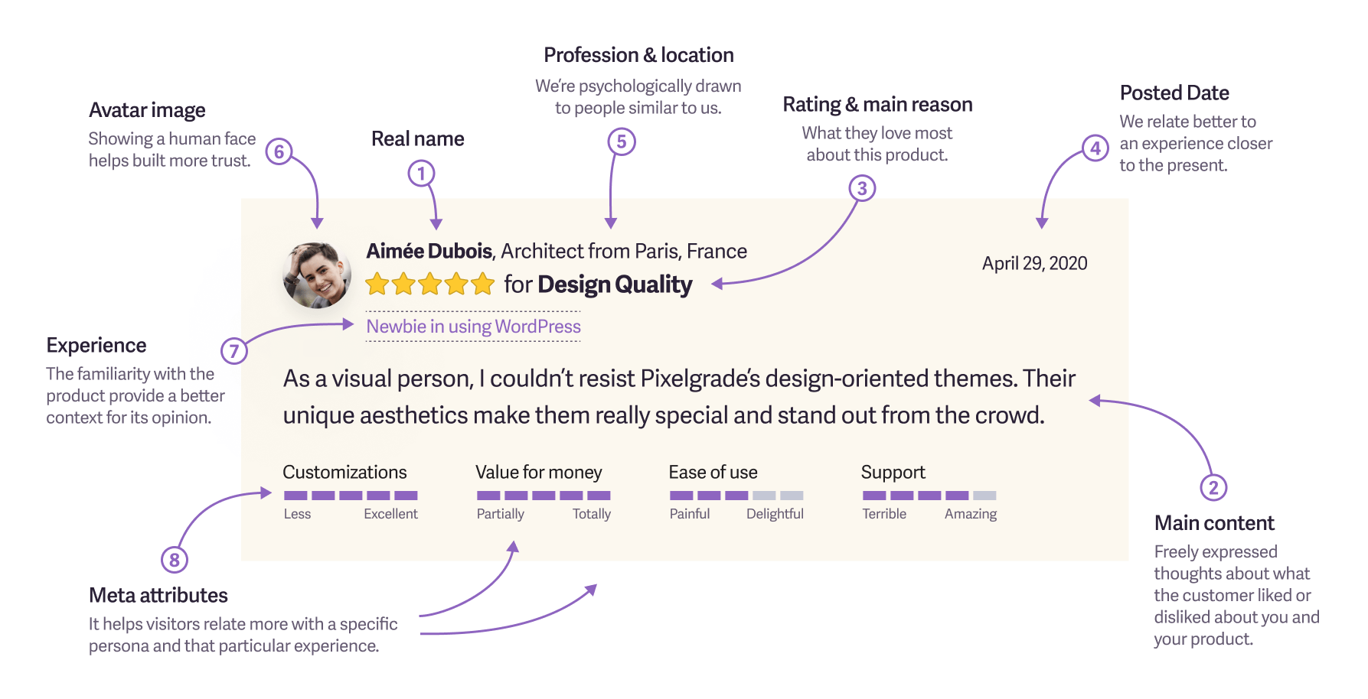
Task: Click the circled number 3 annotation
Action: 862,188
